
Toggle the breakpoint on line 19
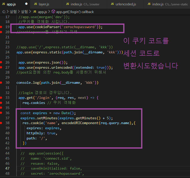tap(1, 27)
